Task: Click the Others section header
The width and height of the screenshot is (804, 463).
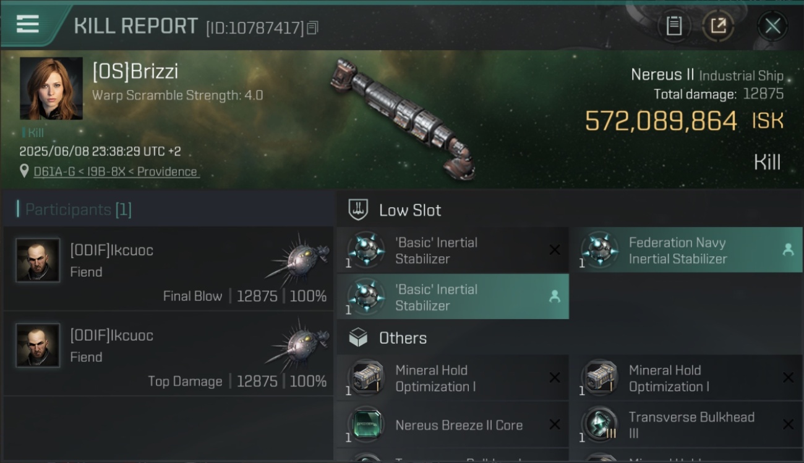Action: pyautogui.click(x=402, y=338)
